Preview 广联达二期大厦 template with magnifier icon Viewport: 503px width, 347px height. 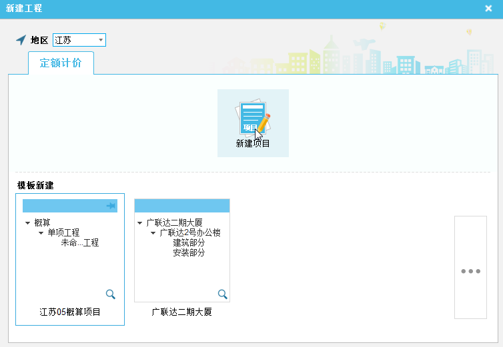(223, 294)
